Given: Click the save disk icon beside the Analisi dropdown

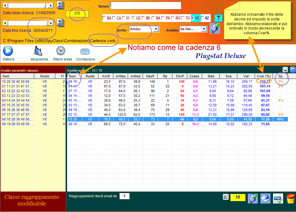Looking at the screenshot, I should [x=215, y=29].
